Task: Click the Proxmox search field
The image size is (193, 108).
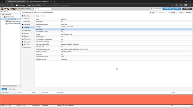Action: tap(43, 9)
